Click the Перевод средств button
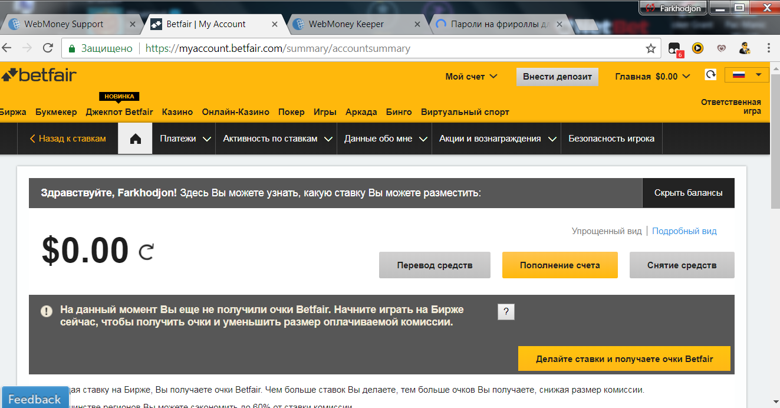Screen dimensions: 780x408 point(435,265)
